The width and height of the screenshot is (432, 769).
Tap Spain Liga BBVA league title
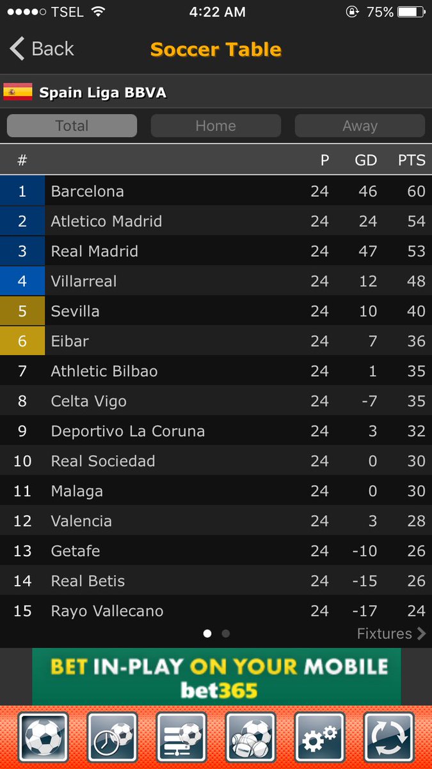[102, 92]
